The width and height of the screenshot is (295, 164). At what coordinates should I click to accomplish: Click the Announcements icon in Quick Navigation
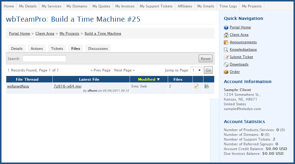(x=226, y=42)
